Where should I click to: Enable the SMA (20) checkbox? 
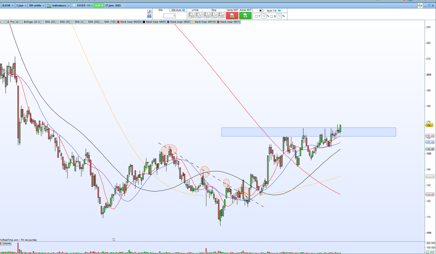tap(43, 22)
